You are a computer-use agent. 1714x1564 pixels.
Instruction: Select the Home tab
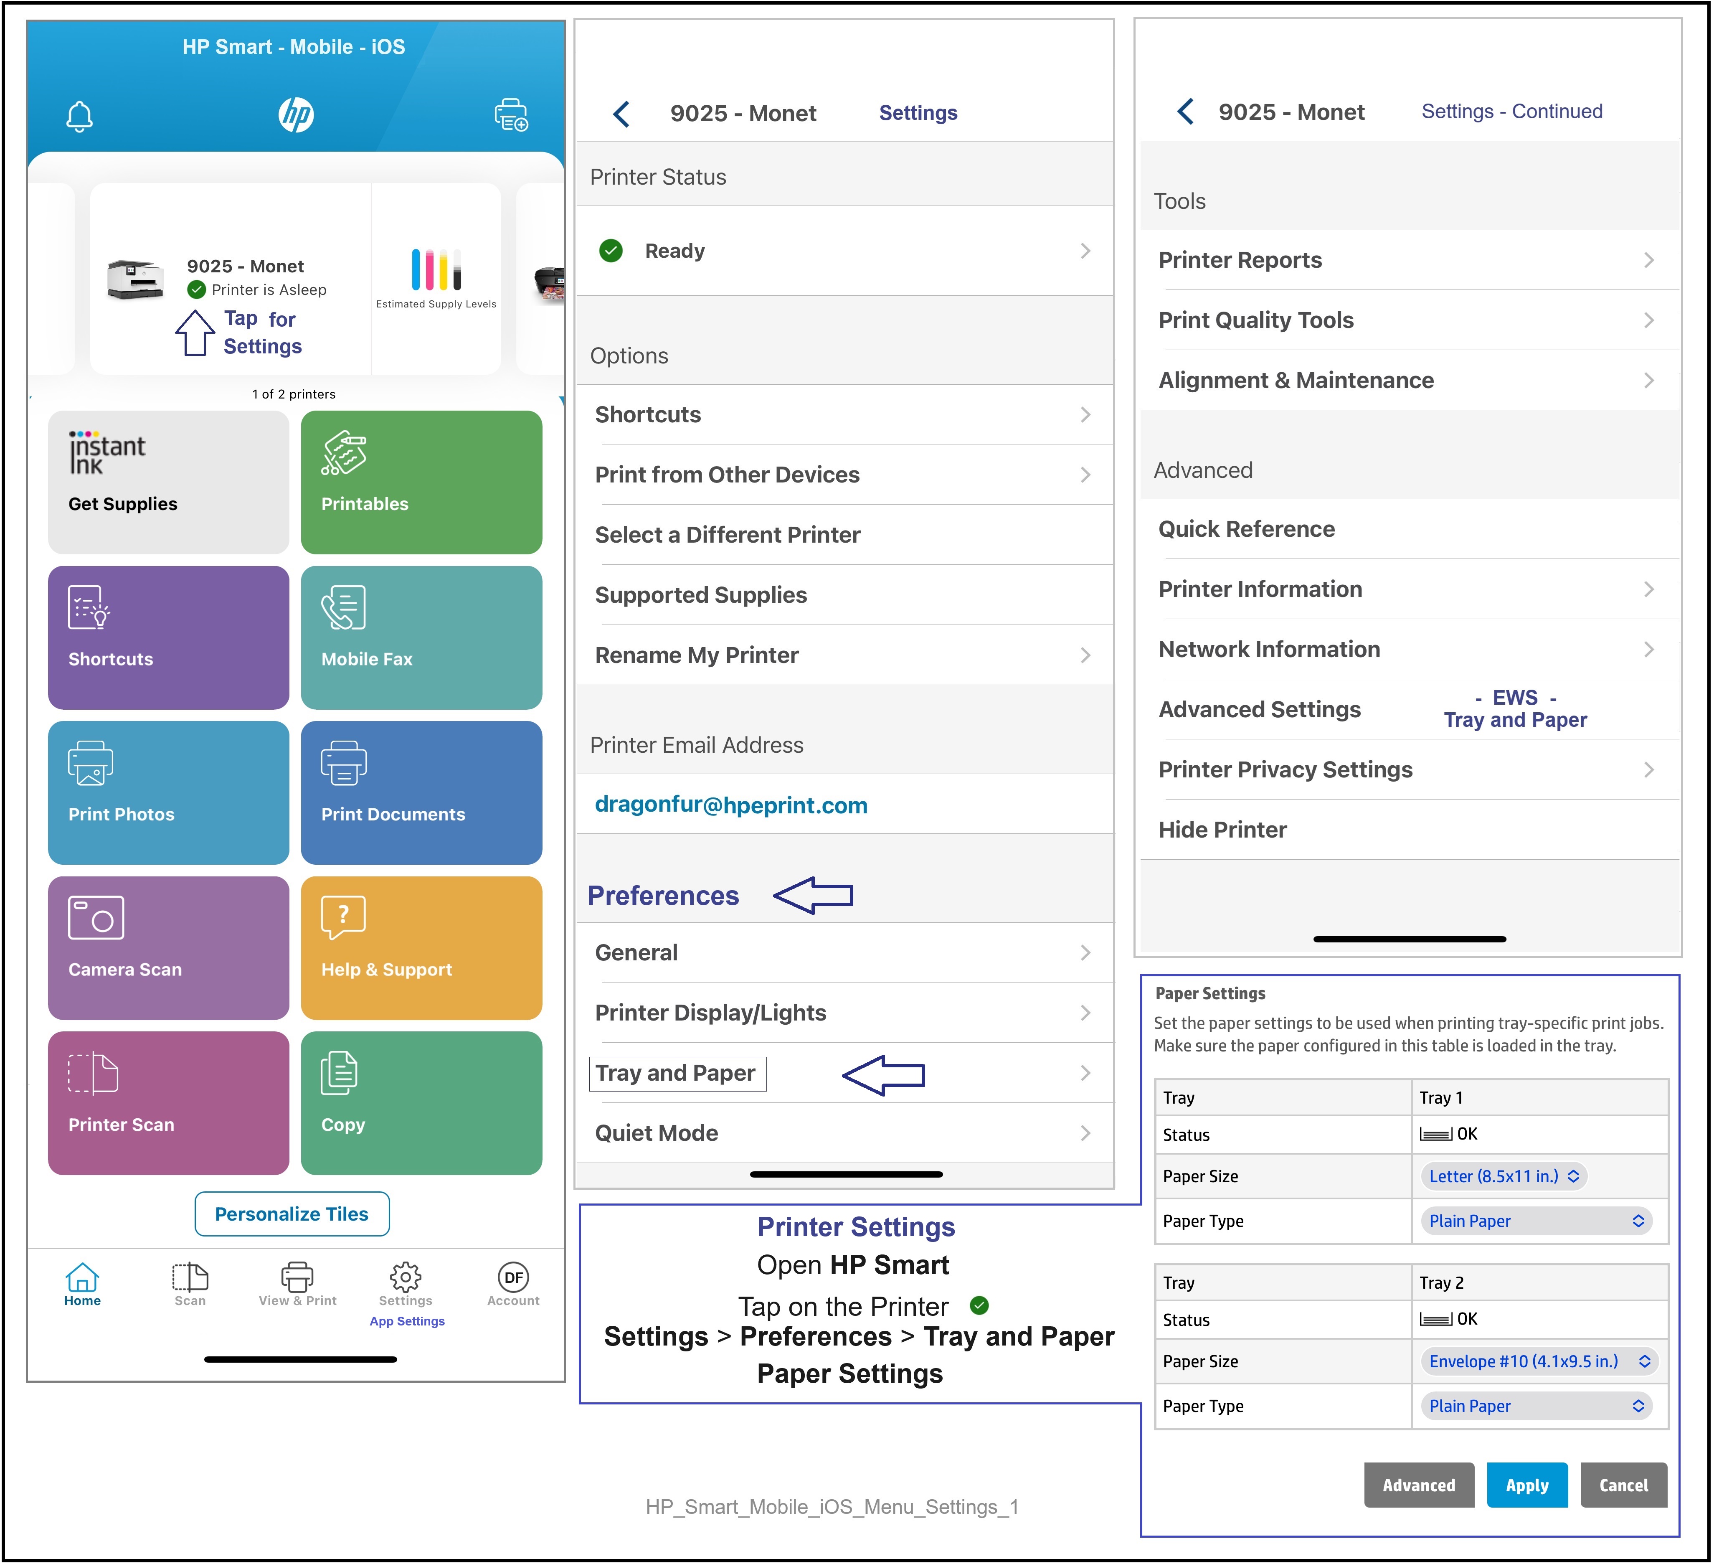pos(82,1284)
